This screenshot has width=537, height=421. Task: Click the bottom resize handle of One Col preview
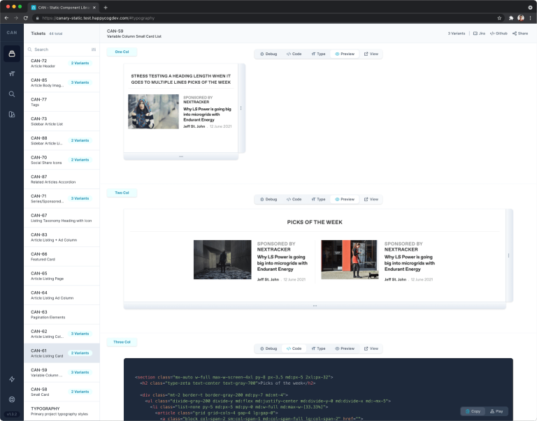(181, 156)
